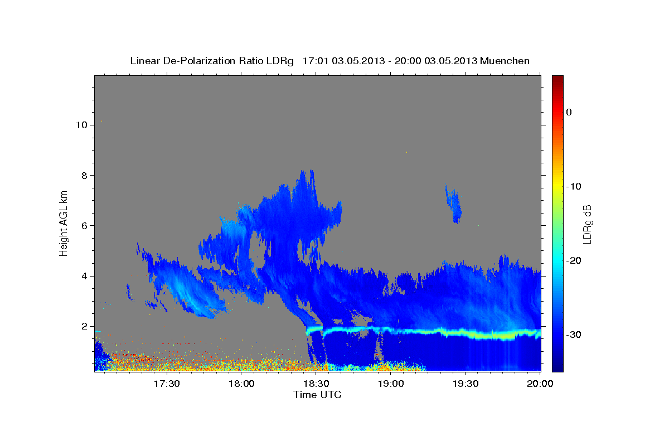This screenshot has height=446, width=669.
Task: Click the colorbar value 0
Action: point(569,112)
